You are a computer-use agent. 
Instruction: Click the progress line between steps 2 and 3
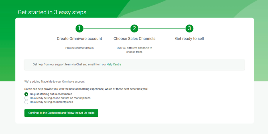click(162, 28)
